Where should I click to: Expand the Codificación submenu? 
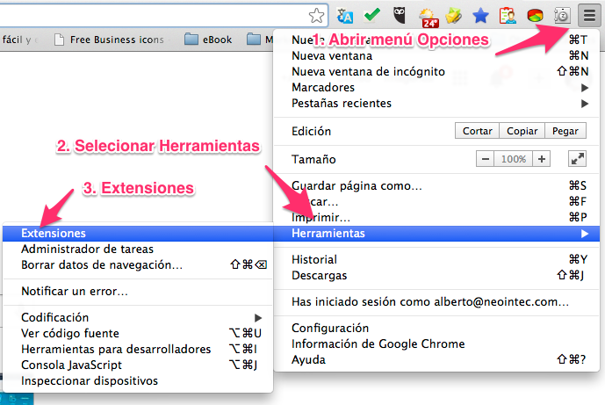point(138,317)
